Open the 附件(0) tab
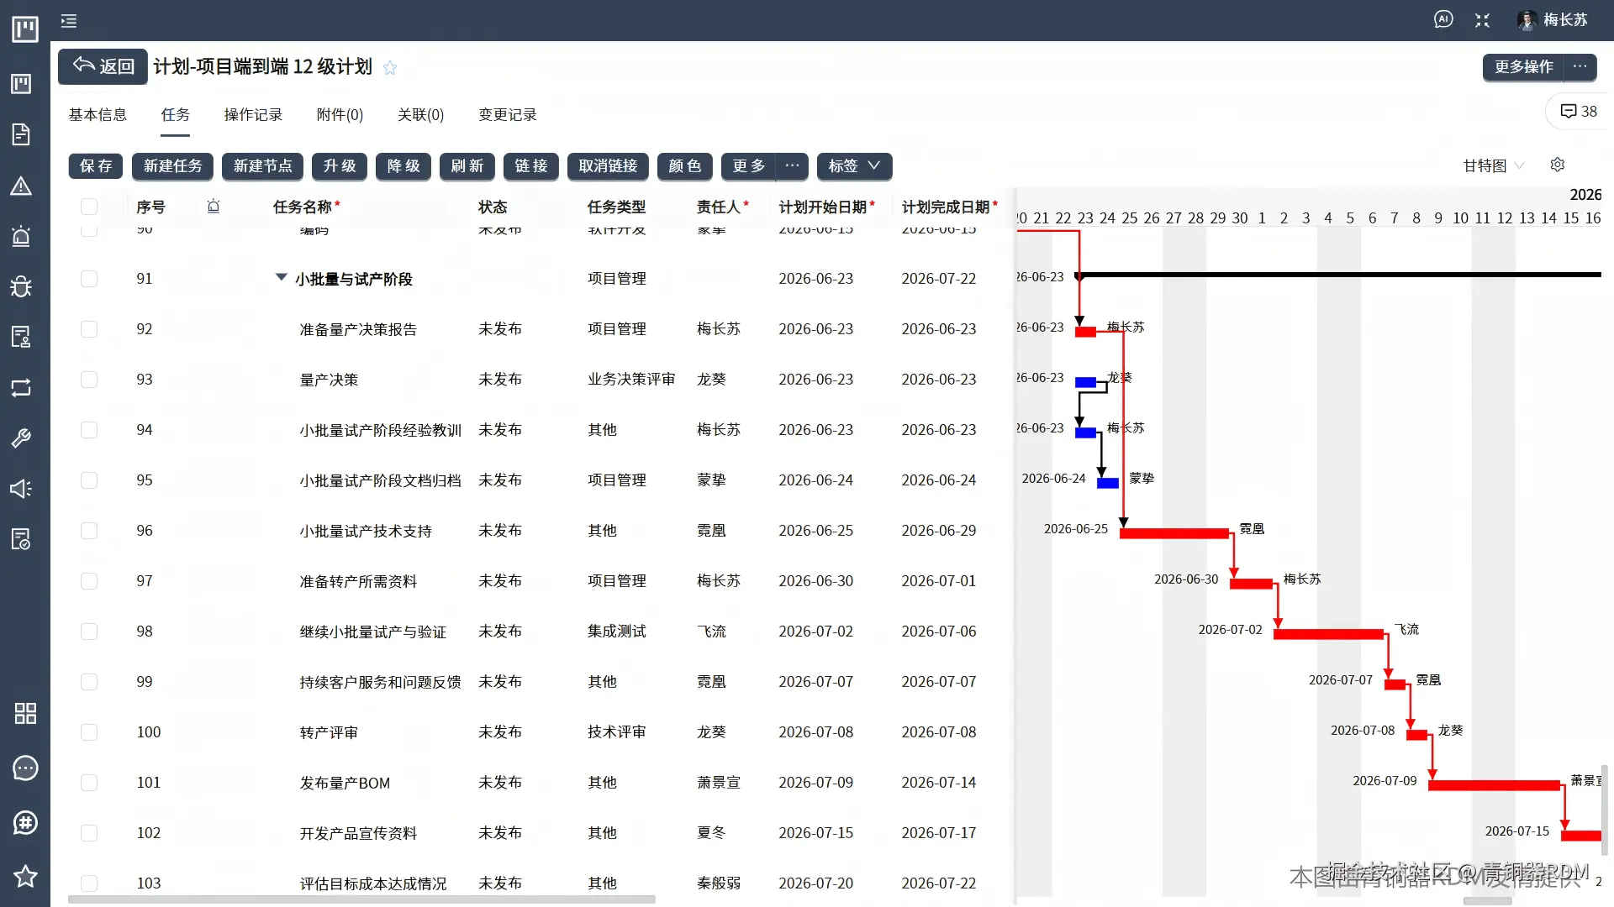The image size is (1614, 907). tap(340, 114)
